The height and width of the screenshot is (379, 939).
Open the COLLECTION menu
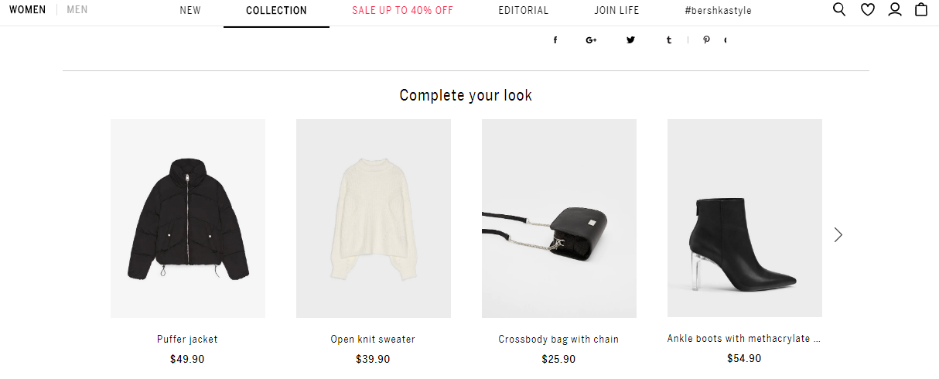[276, 11]
